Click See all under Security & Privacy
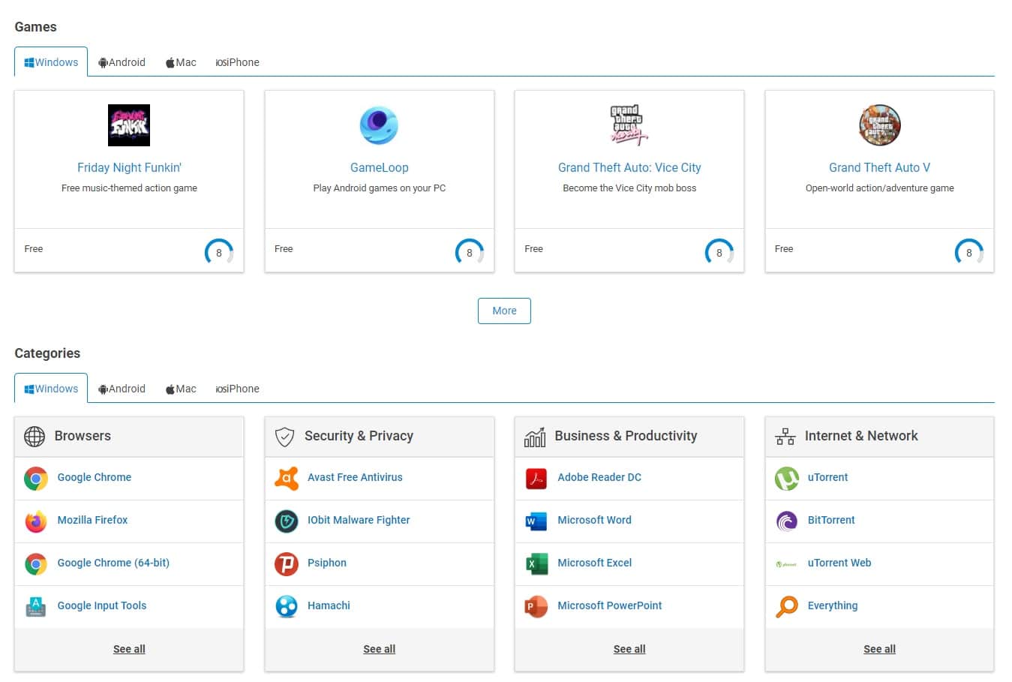 379,649
